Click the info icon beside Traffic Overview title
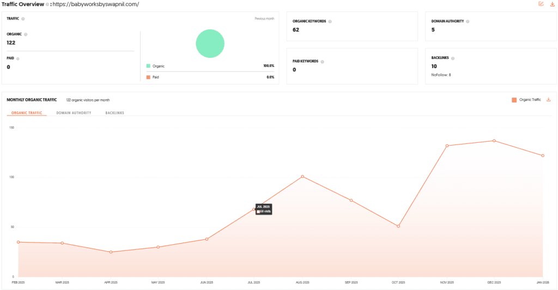Screen dimensions: 558x290 pos(47,4)
